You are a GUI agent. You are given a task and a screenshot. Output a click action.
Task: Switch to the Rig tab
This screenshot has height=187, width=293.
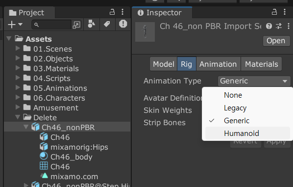187,64
